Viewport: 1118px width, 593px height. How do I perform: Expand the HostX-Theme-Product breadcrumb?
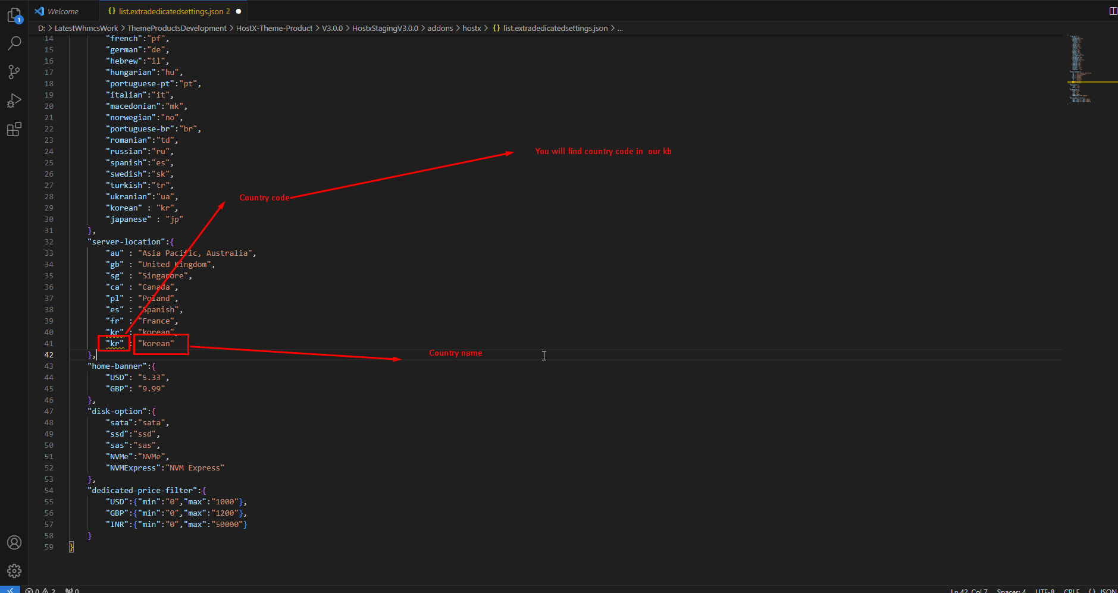[x=274, y=28]
